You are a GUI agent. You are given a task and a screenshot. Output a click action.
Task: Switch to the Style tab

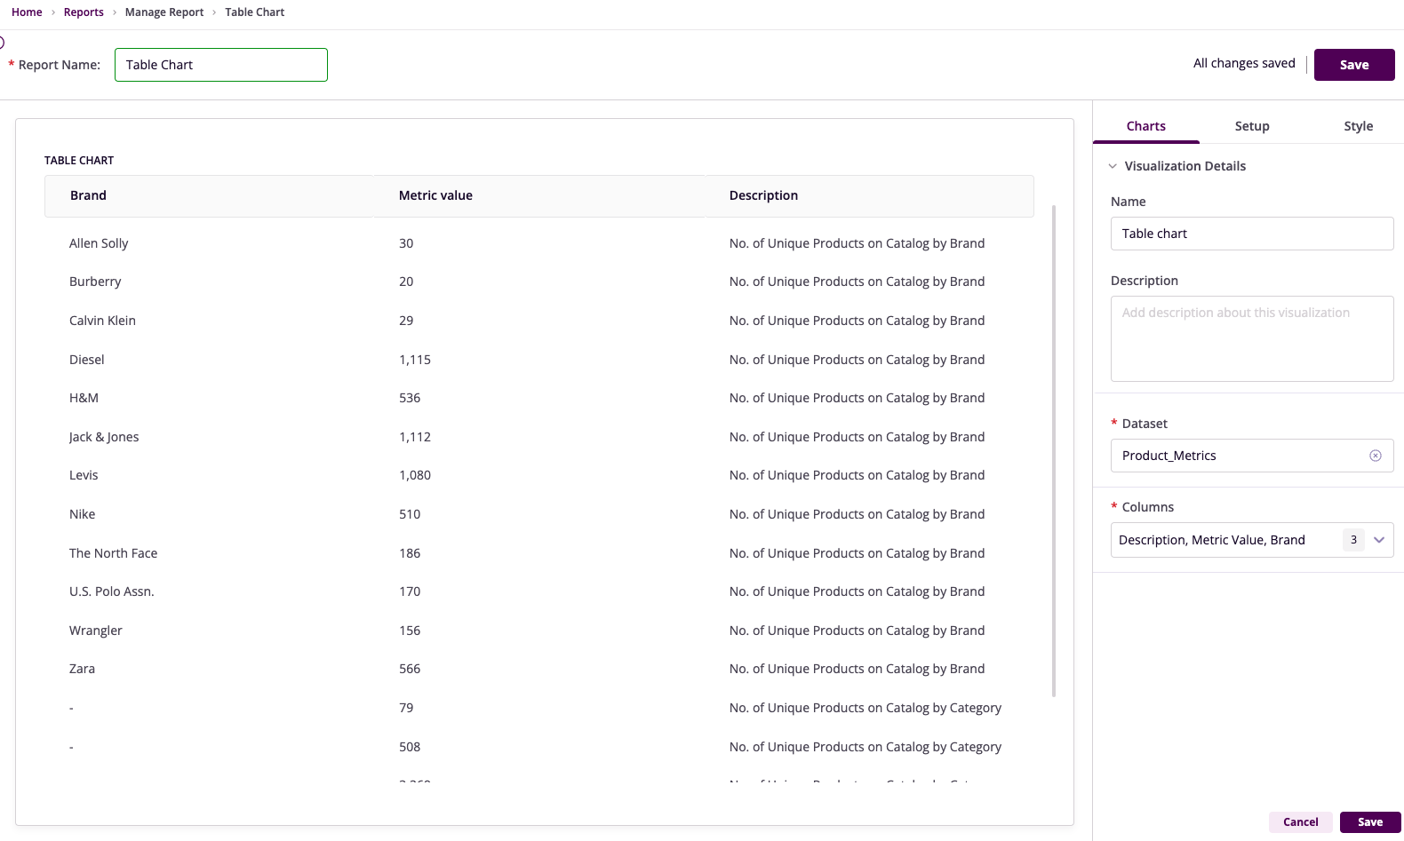click(1357, 126)
